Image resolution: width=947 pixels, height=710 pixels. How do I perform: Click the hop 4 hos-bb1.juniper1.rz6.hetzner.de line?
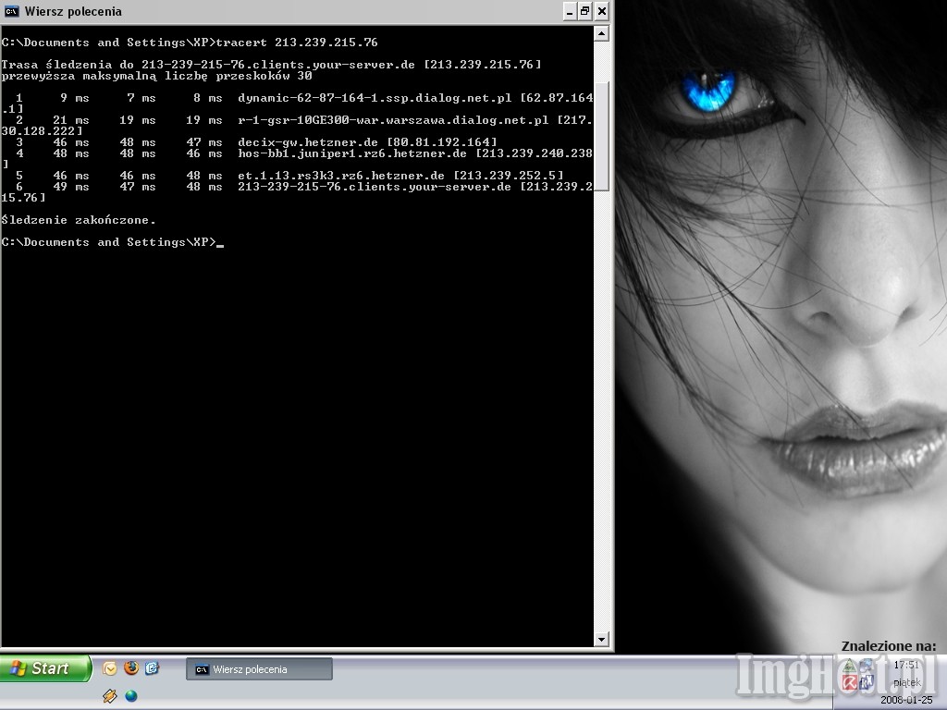(x=297, y=159)
